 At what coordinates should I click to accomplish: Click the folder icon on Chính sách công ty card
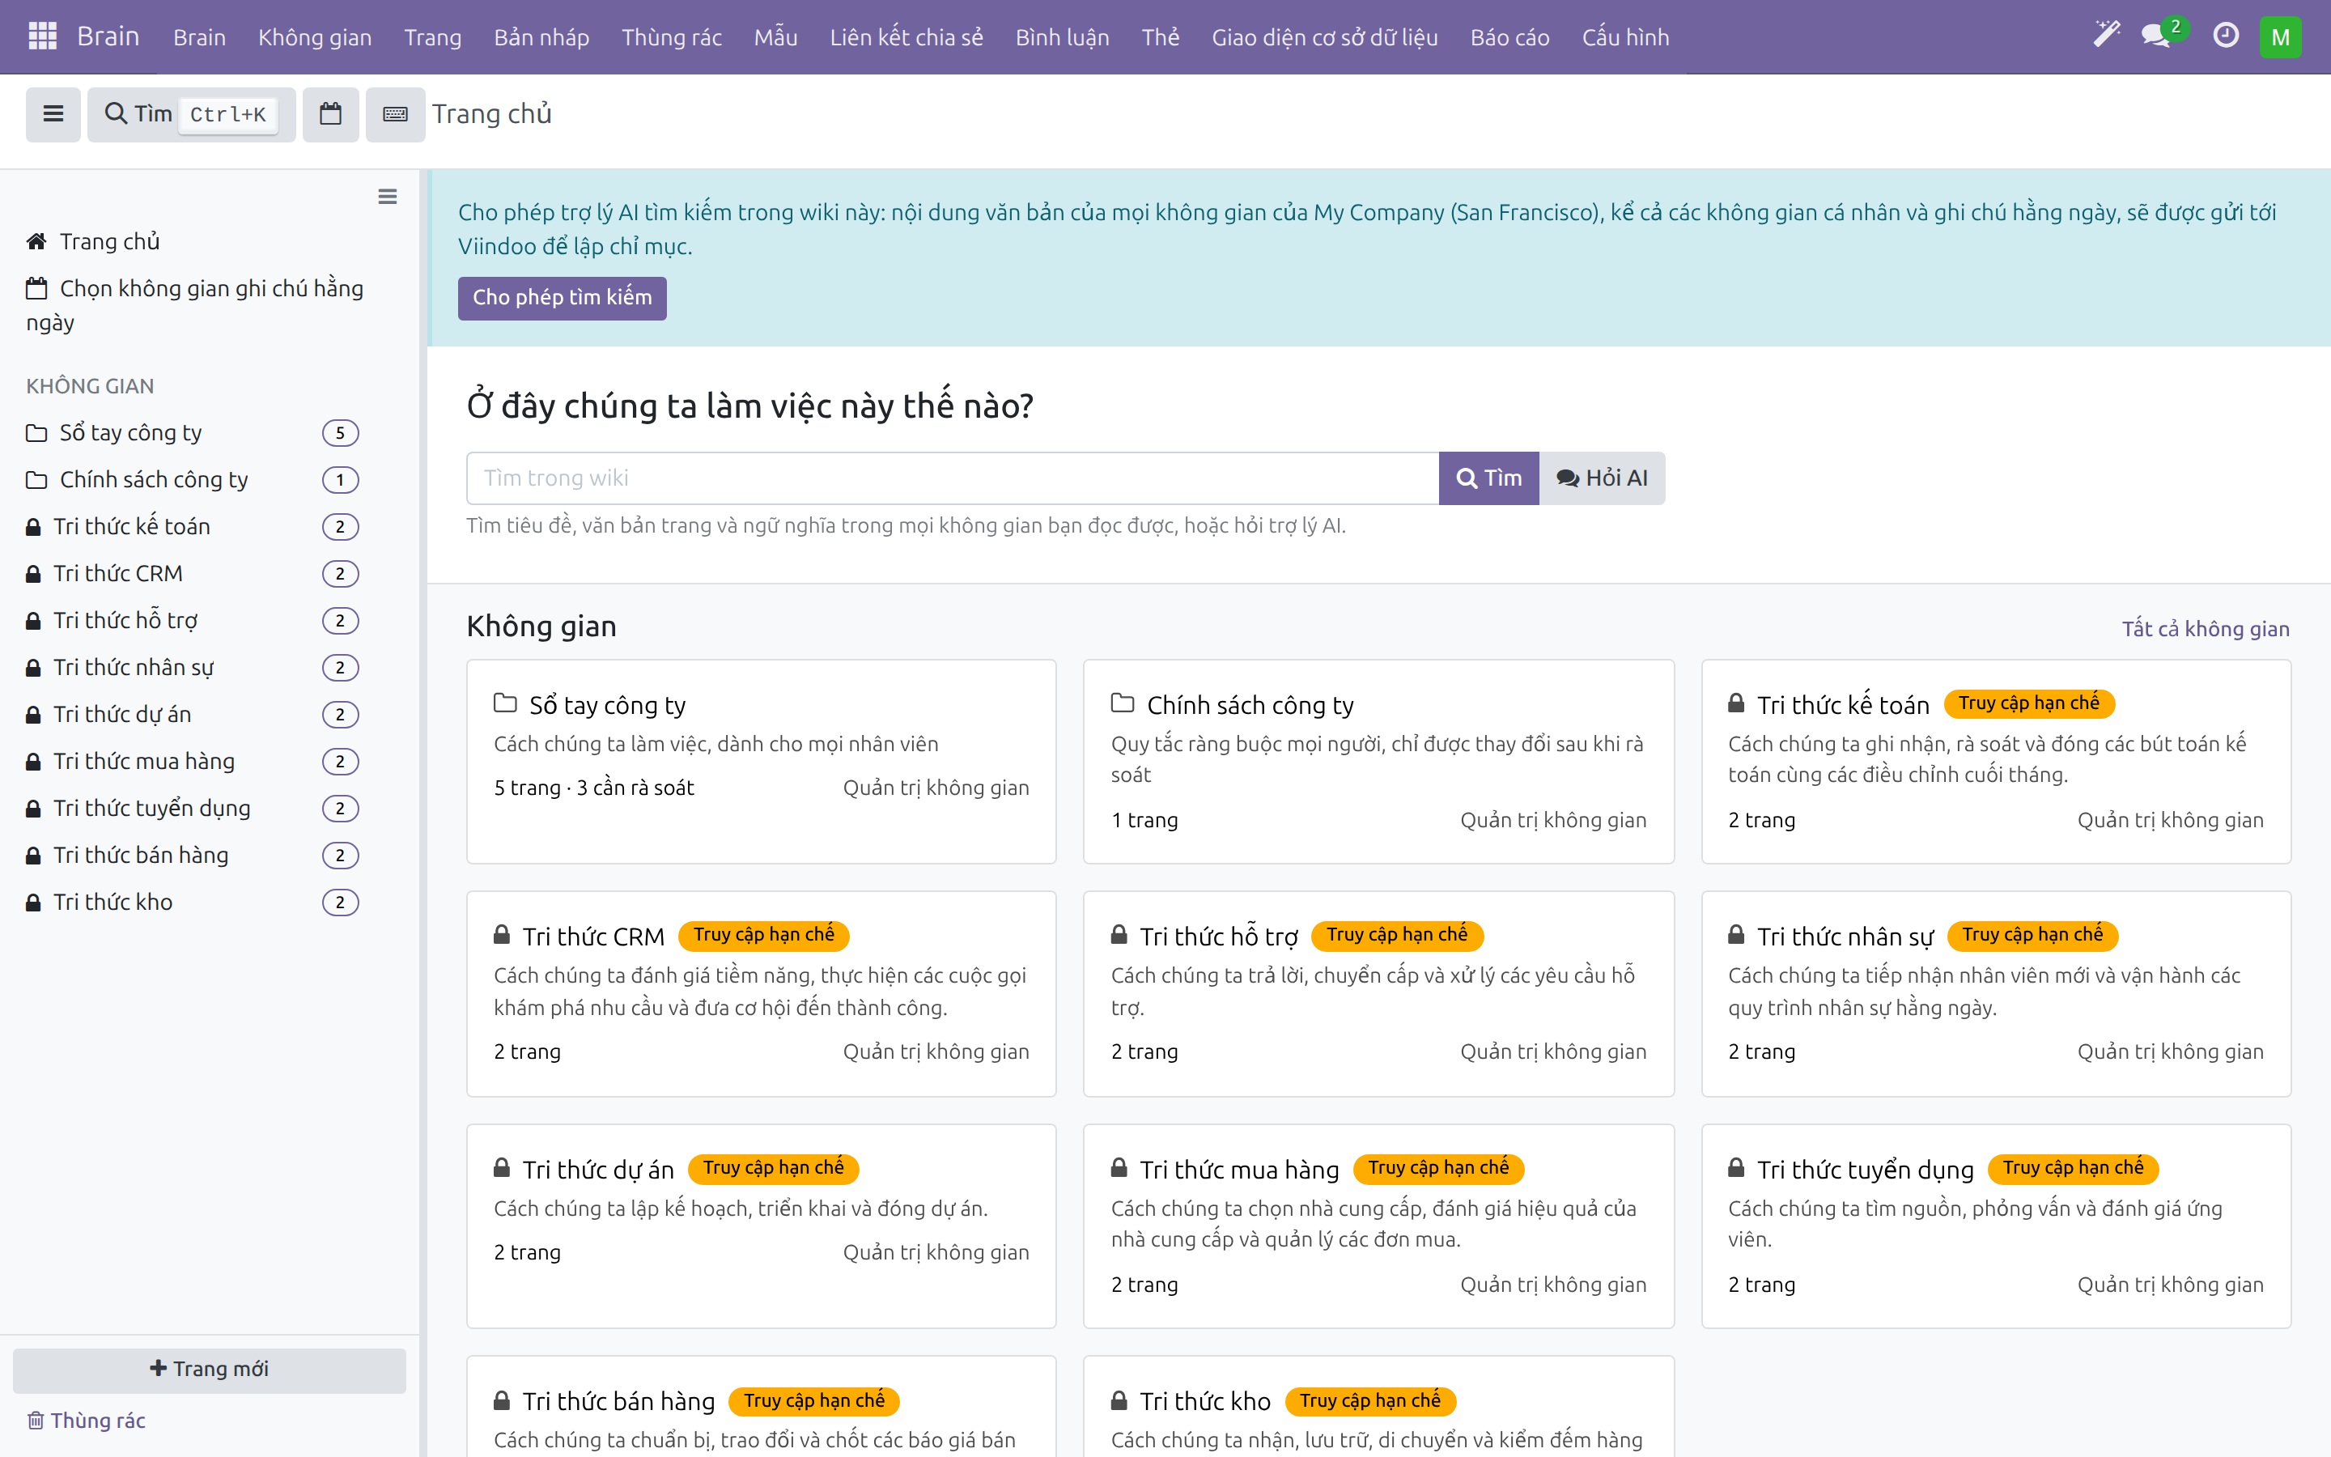pyautogui.click(x=1121, y=703)
